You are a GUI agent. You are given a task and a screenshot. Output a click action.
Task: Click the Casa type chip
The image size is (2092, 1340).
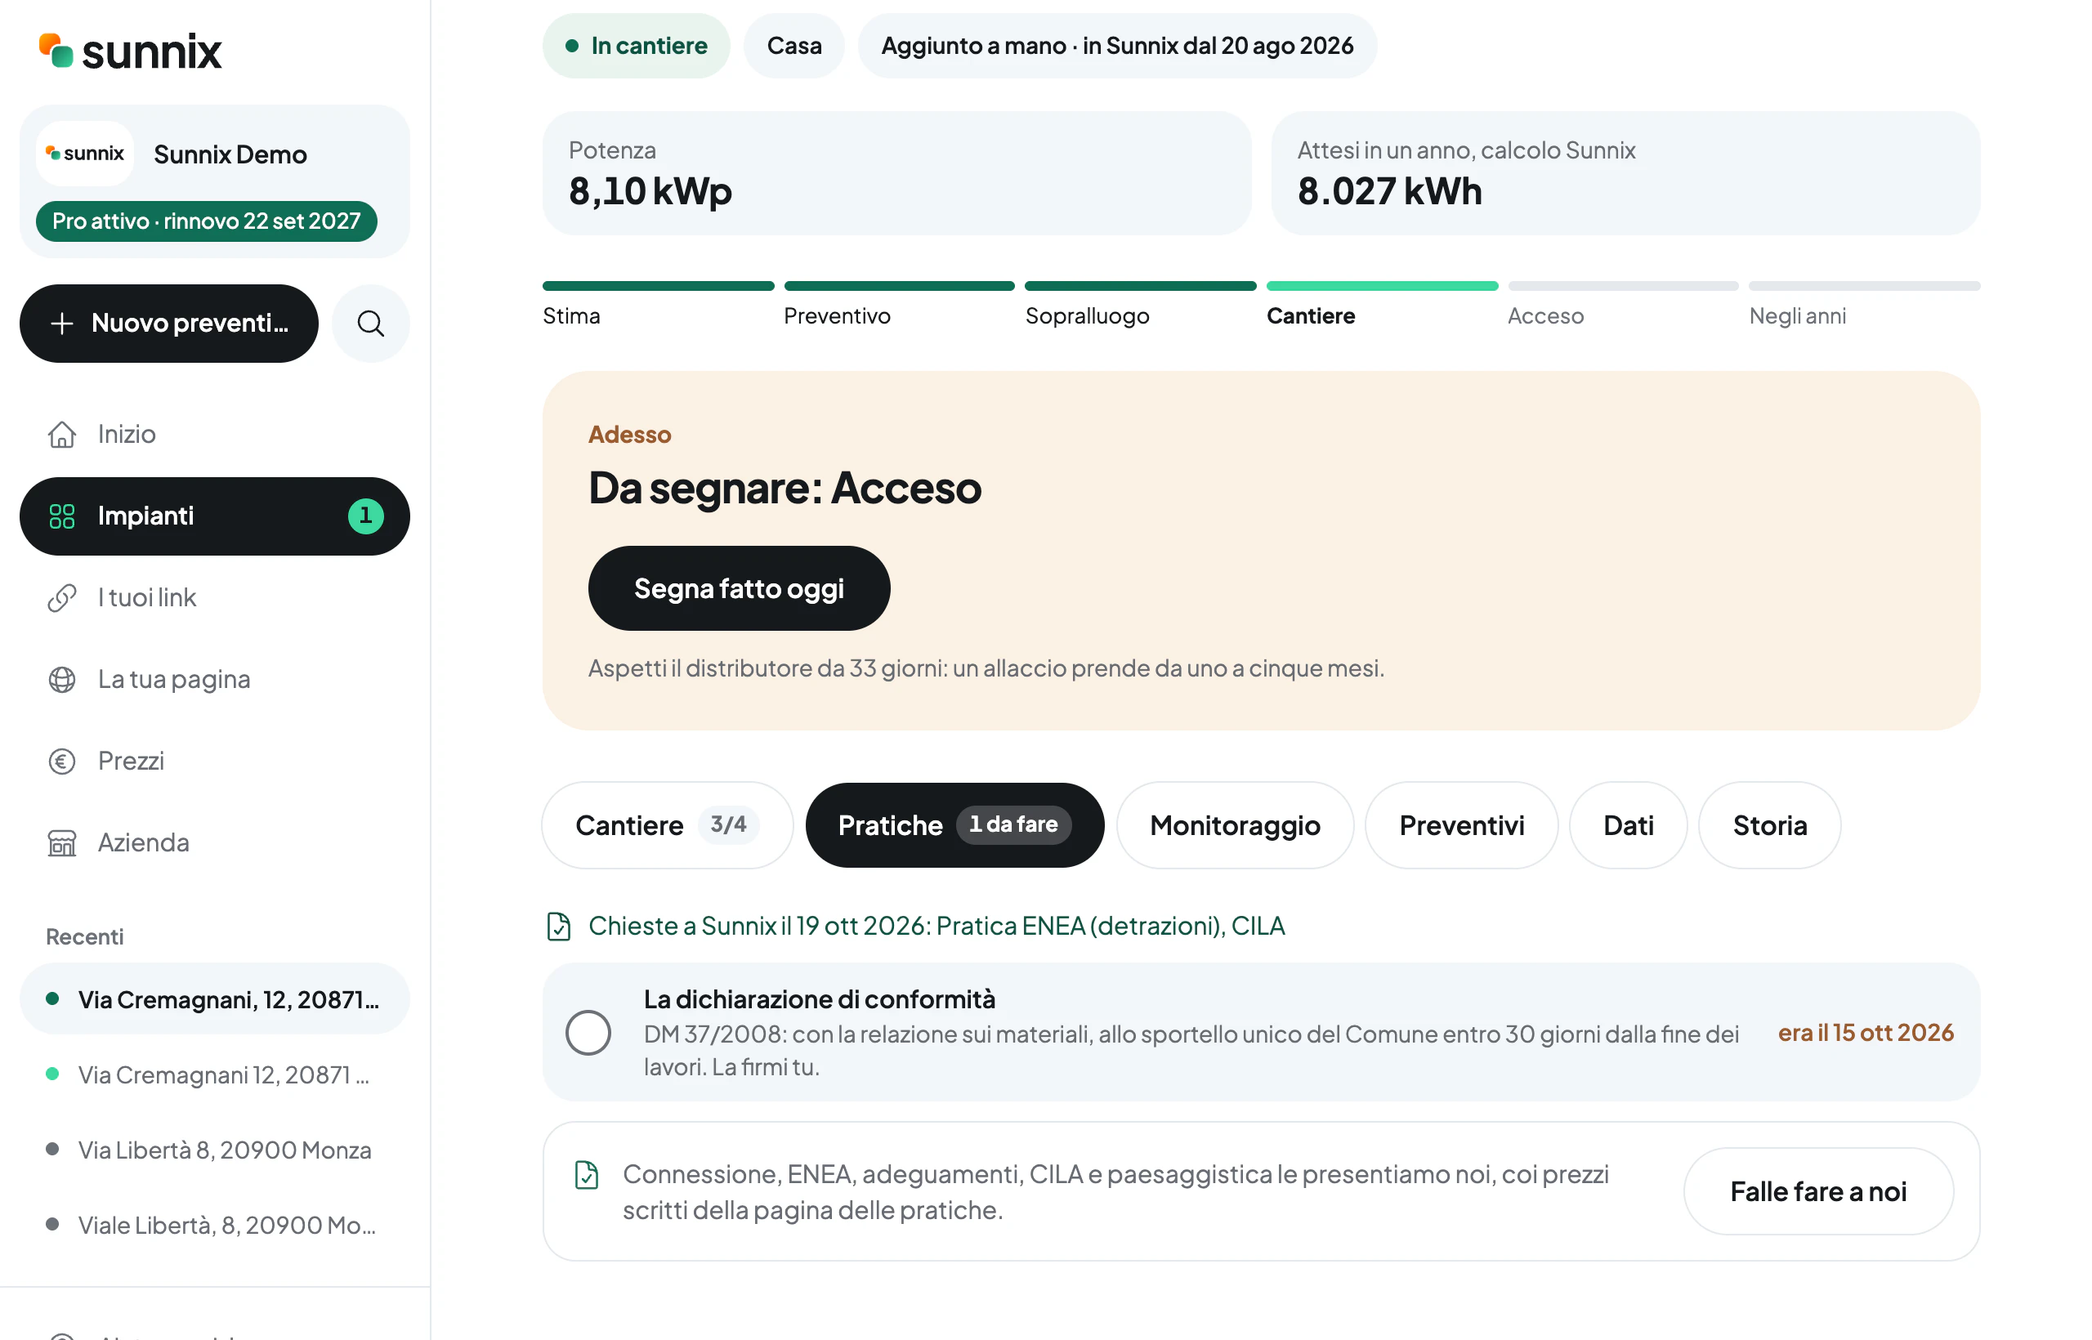pos(793,45)
